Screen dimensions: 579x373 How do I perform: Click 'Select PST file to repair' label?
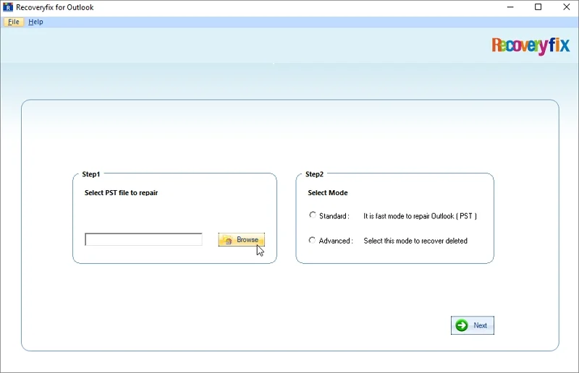click(121, 192)
